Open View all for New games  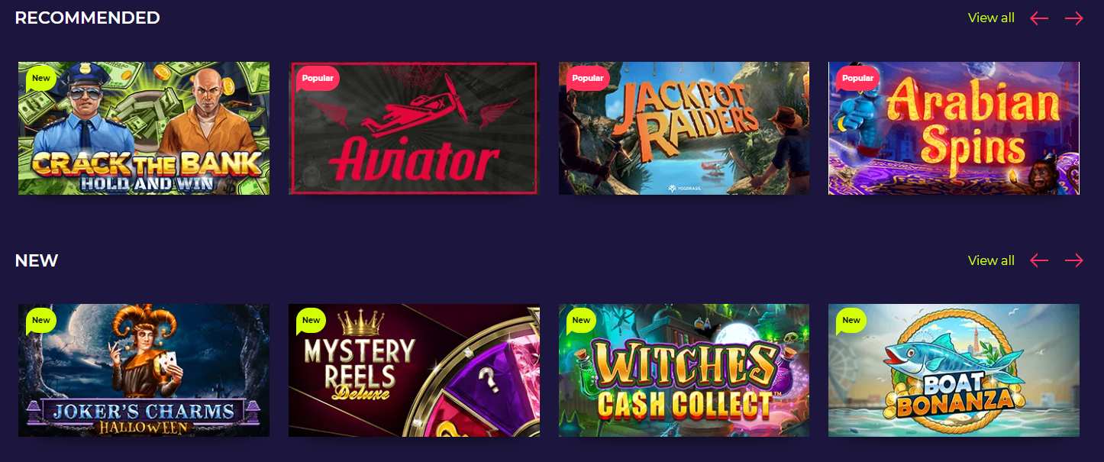(991, 260)
